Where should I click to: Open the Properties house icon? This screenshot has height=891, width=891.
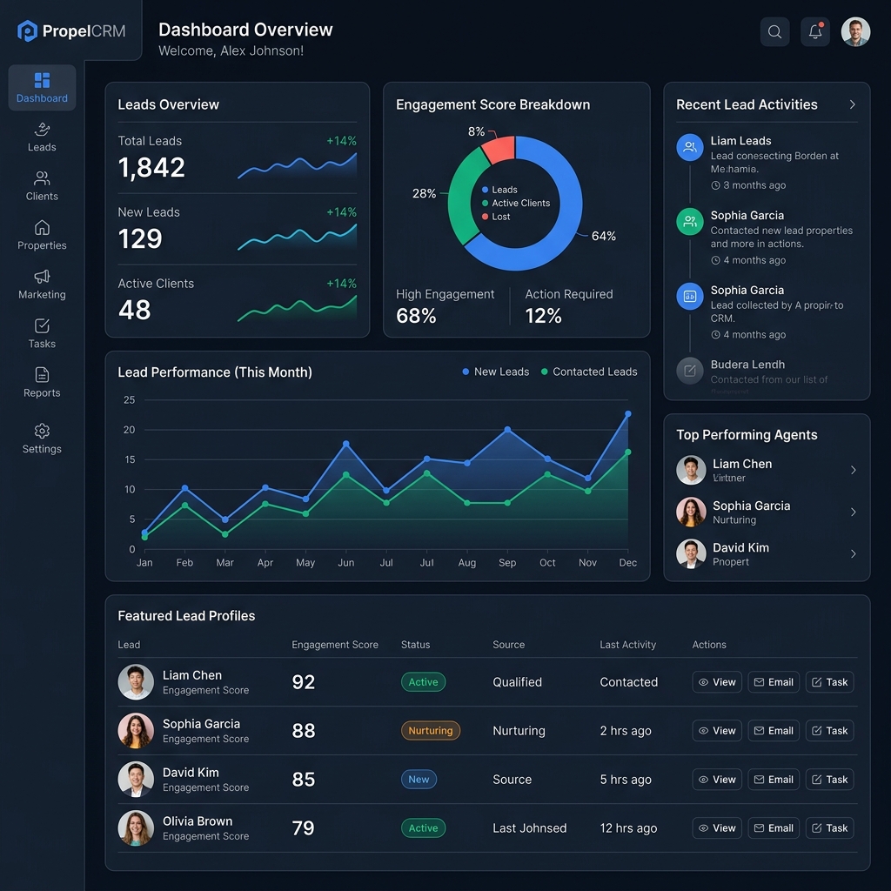(x=42, y=228)
